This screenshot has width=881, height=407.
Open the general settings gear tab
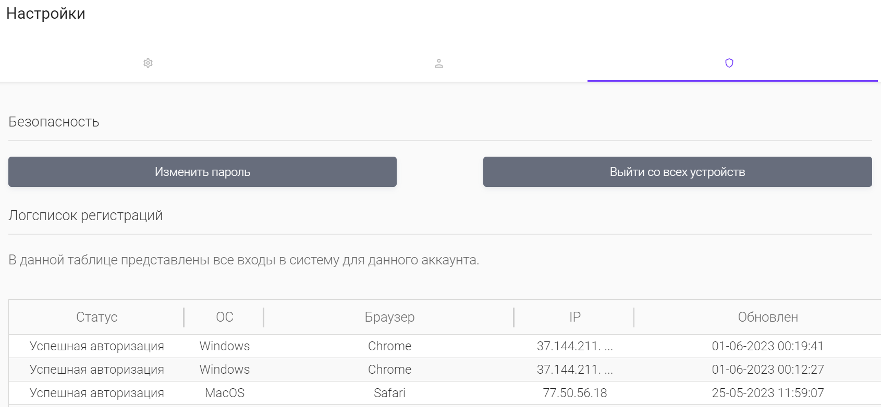(148, 63)
